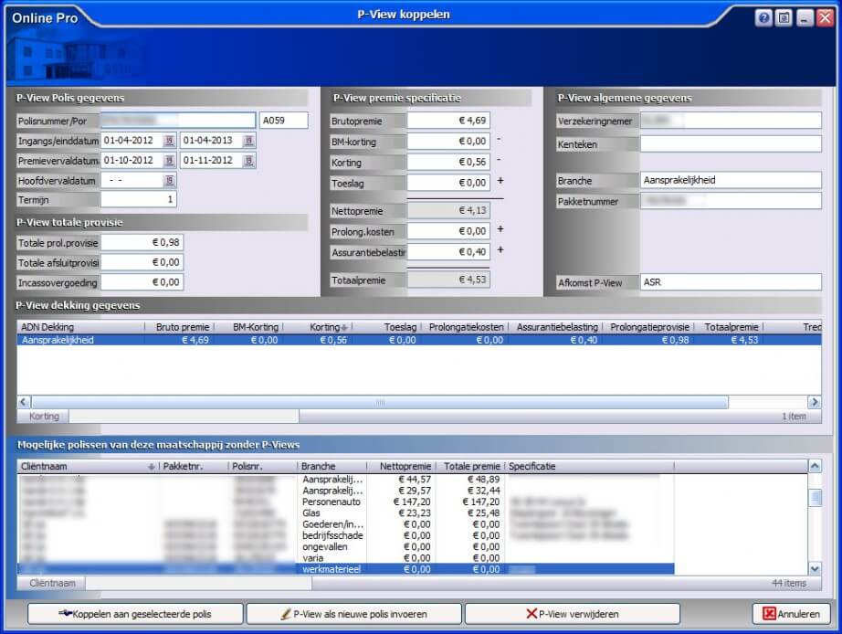This screenshot has width=842, height=634.
Task: Select the Goederen/in... policy row
Action: coord(346,524)
